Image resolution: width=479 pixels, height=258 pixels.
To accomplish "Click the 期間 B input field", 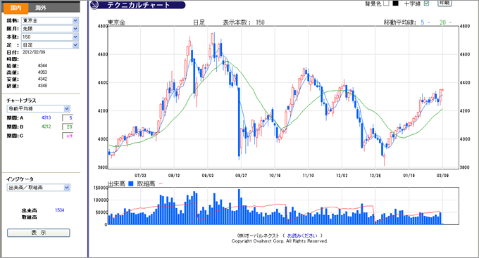I will [x=68, y=127].
